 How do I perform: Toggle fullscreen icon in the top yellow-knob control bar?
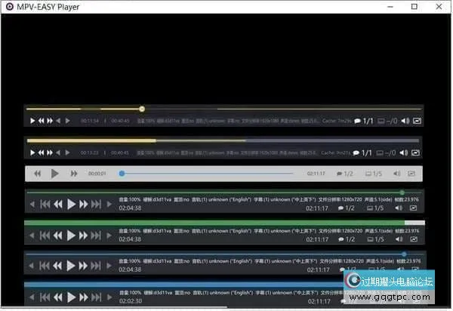coord(416,121)
